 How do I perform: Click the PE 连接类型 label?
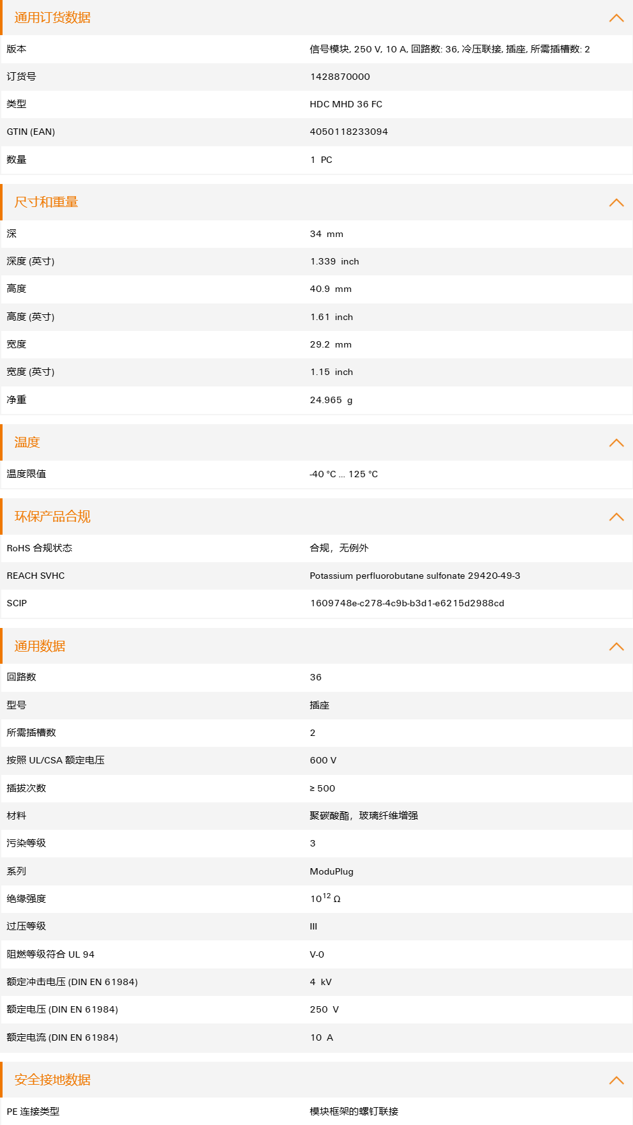coord(33,1112)
